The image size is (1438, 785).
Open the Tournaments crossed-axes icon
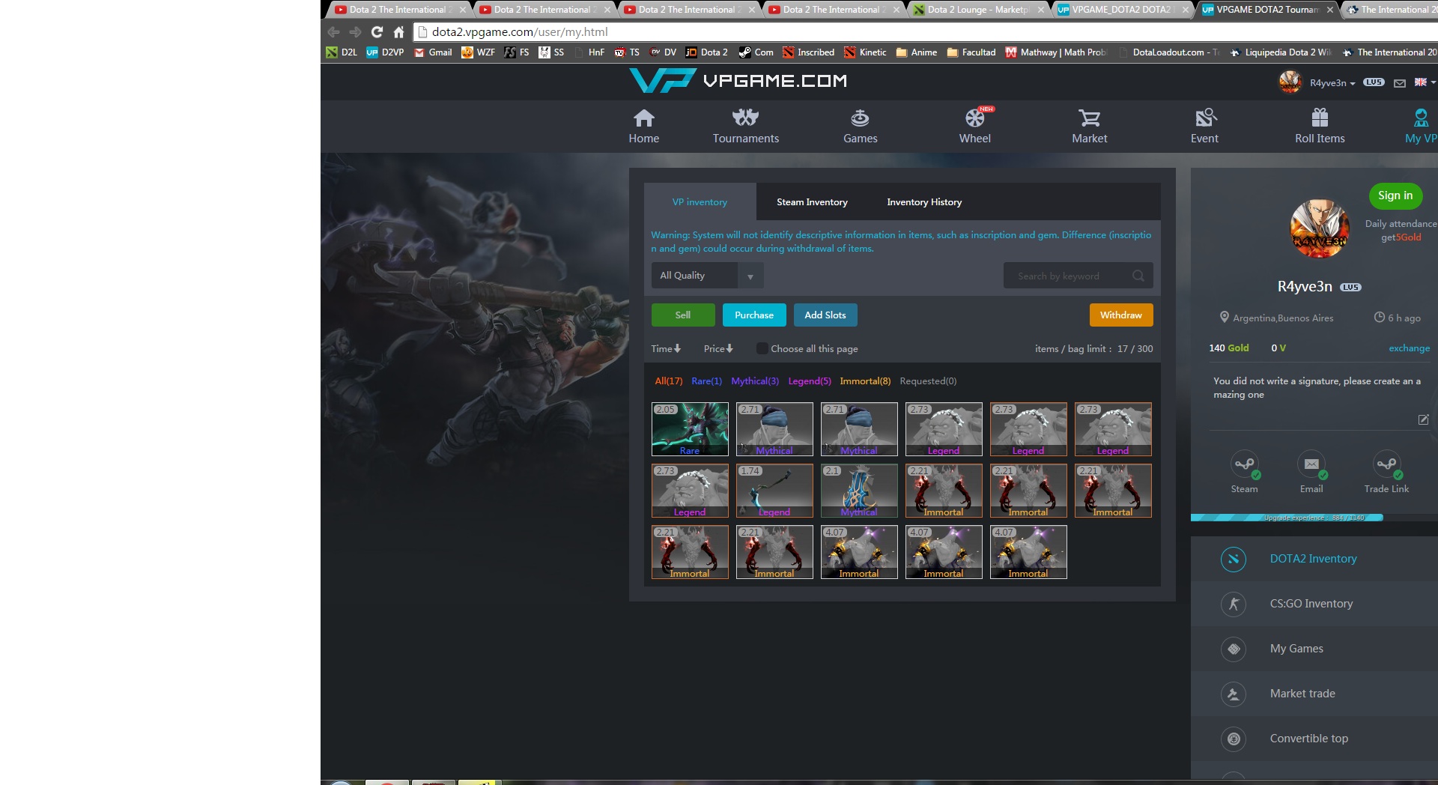coord(745,118)
